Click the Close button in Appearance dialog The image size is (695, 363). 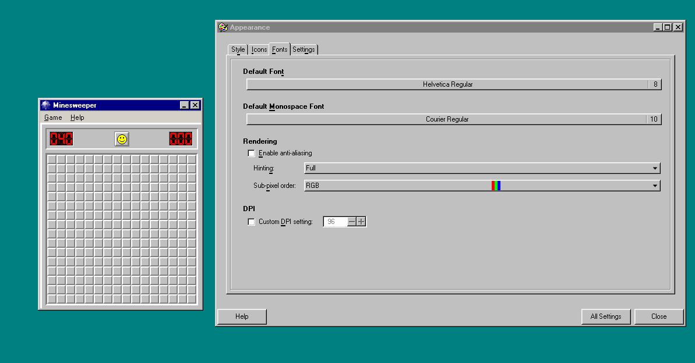coord(659,316)
